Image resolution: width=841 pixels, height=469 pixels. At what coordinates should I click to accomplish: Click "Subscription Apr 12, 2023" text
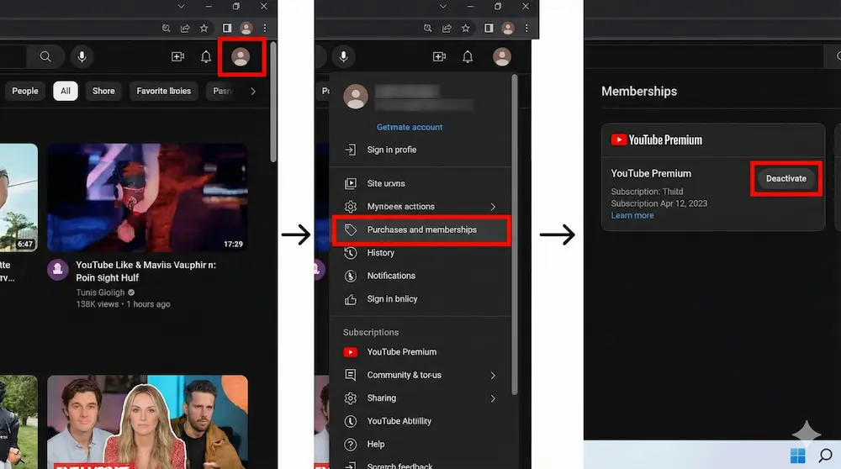coord(659,203)
